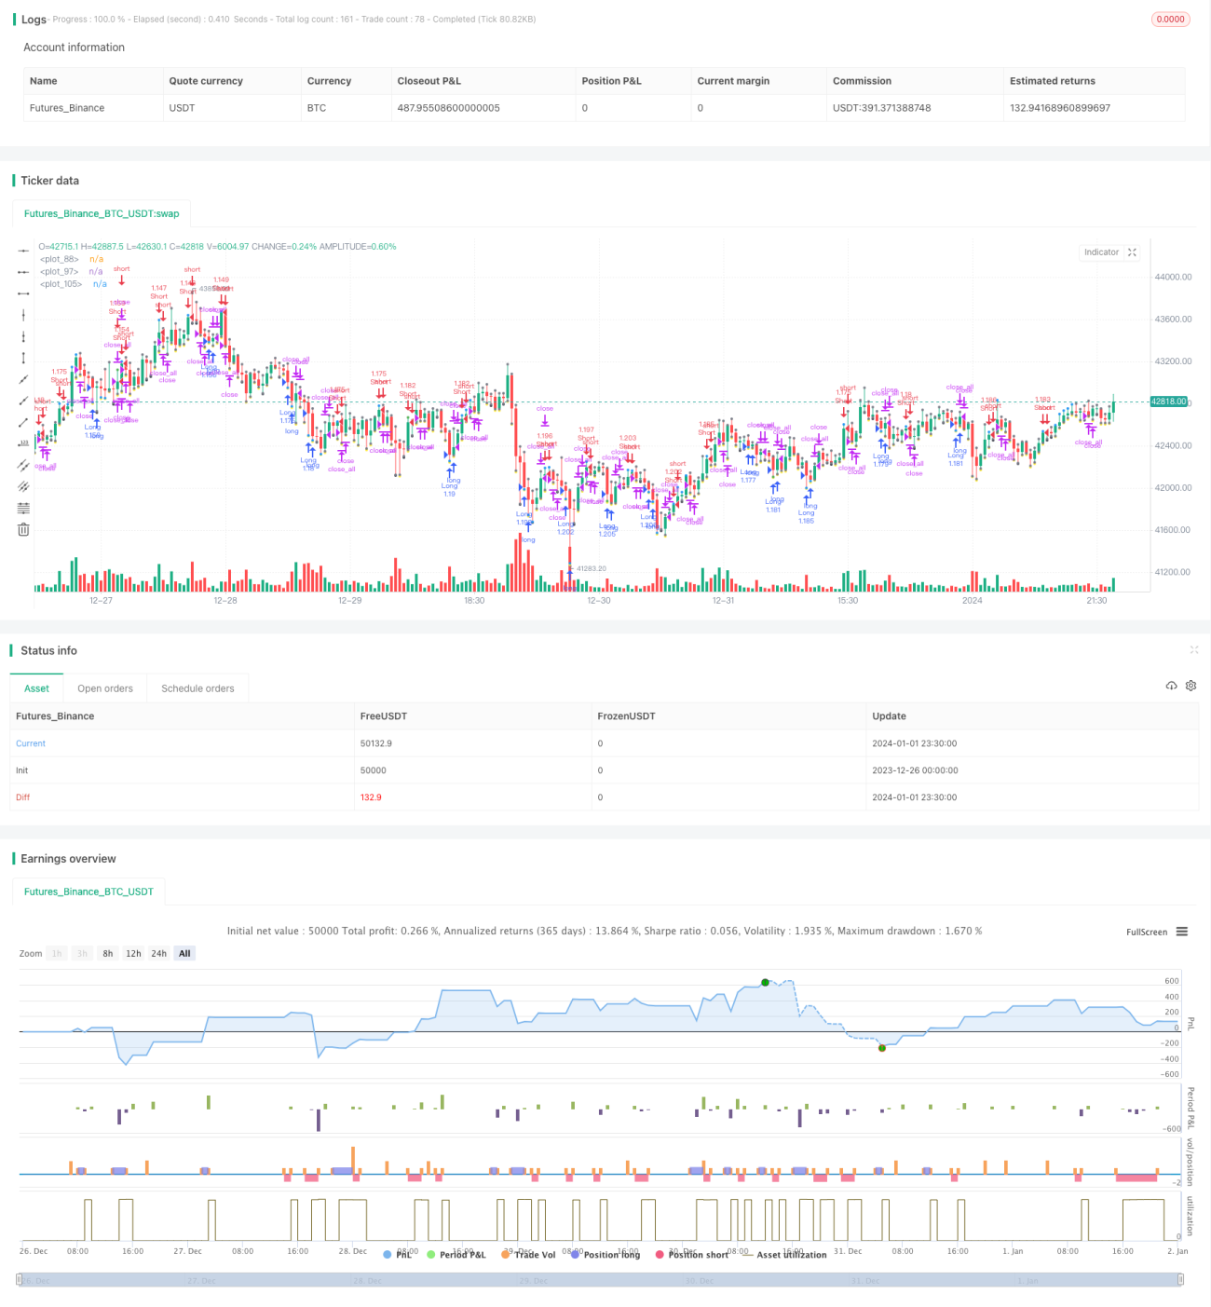
Task: Set chart zoom to 12h
Action: click(x=133, y=953)
